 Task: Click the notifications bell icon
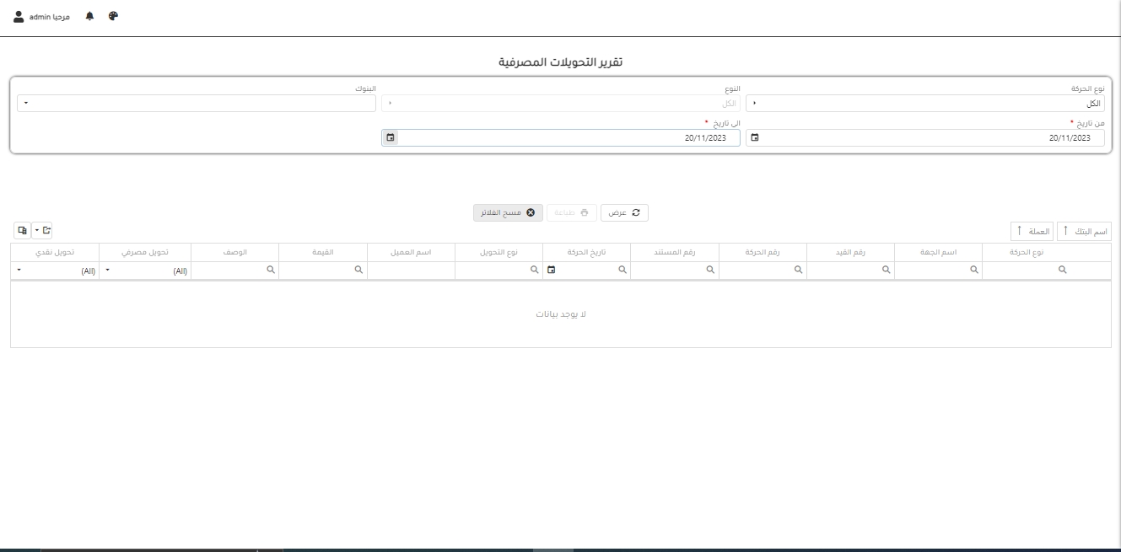pyautogui.click(x=89, y=17)
